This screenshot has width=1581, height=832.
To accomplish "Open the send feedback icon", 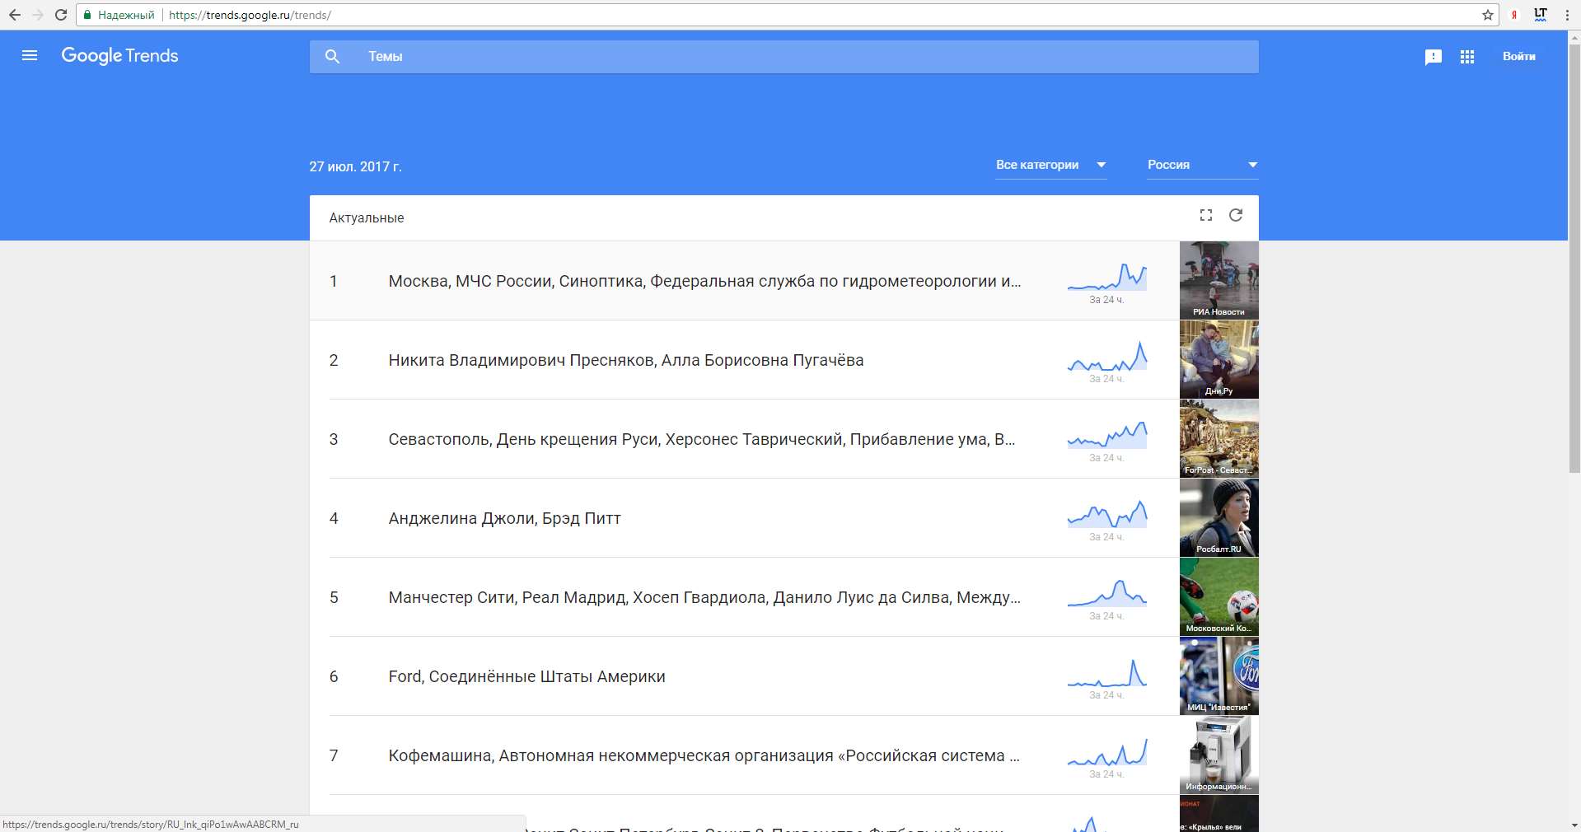I will coord(1433,57).
